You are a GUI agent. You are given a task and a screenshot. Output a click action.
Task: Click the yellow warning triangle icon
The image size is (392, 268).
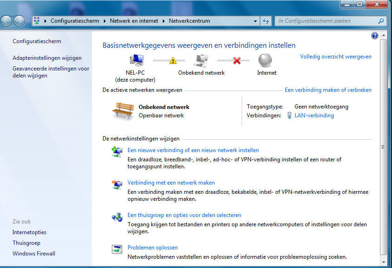(x=173, y=60)
